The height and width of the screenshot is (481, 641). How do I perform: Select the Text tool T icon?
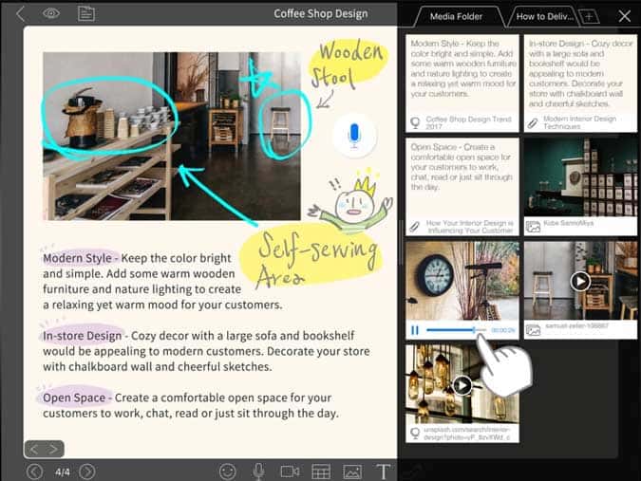coord(383,472)
